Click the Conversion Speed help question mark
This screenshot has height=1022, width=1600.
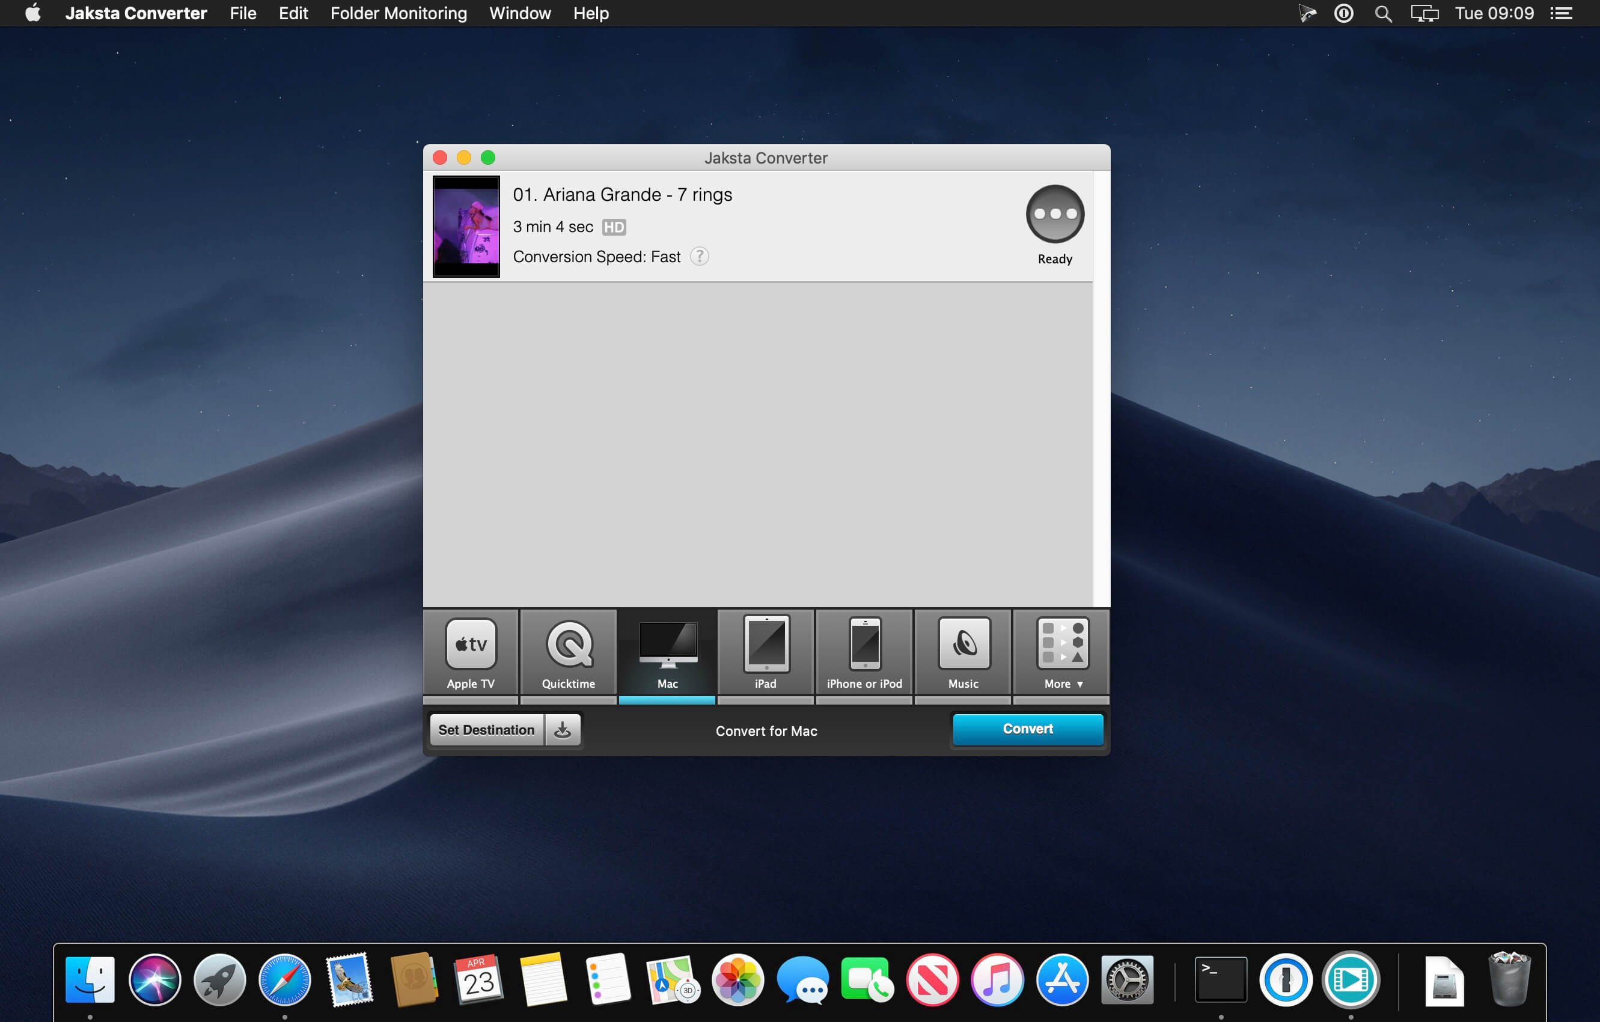point(699,256)
